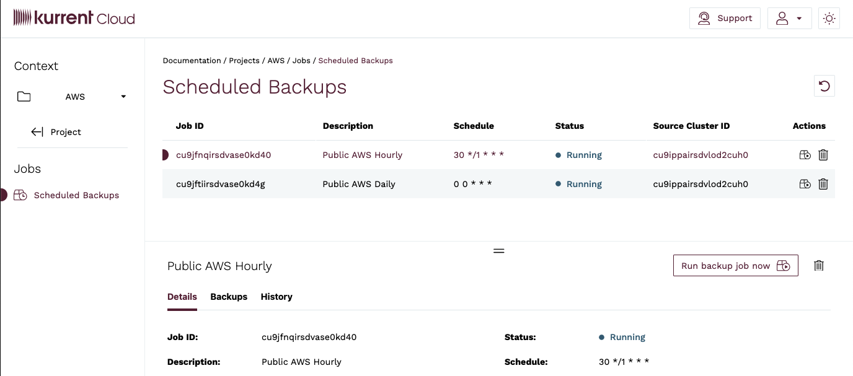This screenshot has width=853, height=376.
Task: Open Support using the headset icon
Action: [x=704, y=18]
